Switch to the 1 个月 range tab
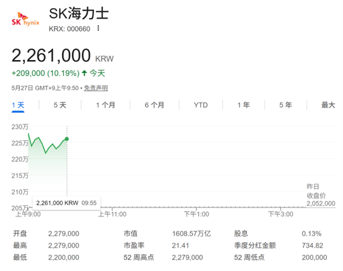Screen dimensions: 343x271 [106, 105]
